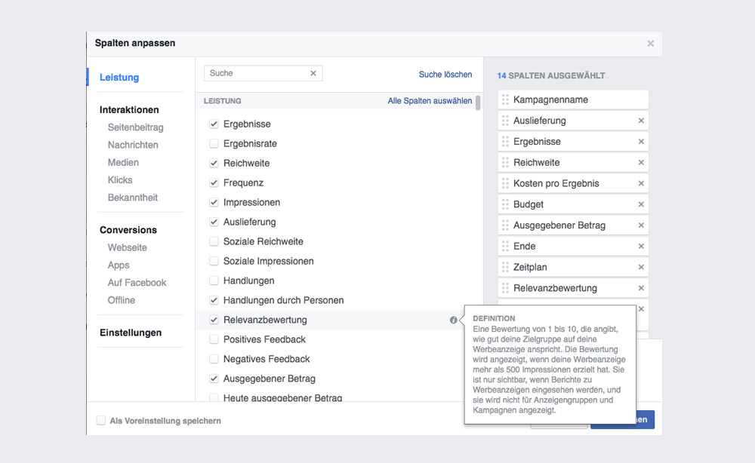
Task: Uncheck Ausgegebener Betrag checkbox in list
Action: coord(214,379)
